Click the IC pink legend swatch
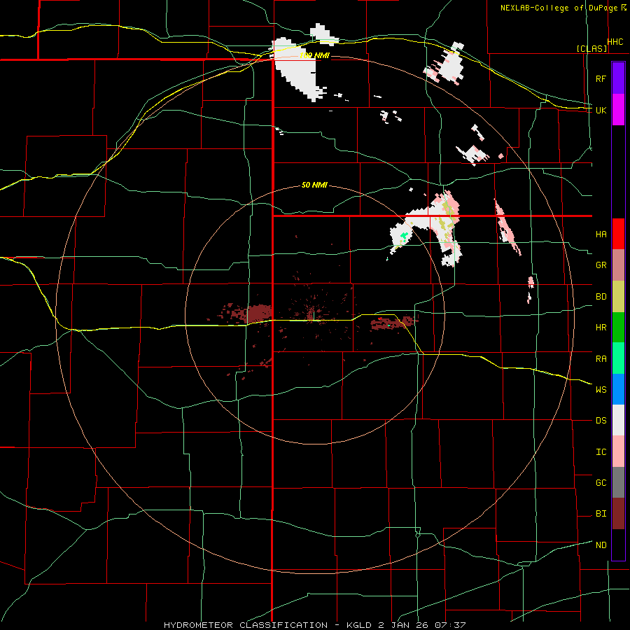This screenshot has height=630, width=630. 618,451
